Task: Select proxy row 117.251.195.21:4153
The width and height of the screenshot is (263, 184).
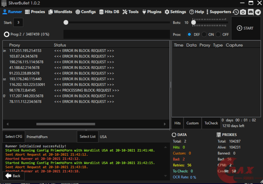Action: pos(86,51)
